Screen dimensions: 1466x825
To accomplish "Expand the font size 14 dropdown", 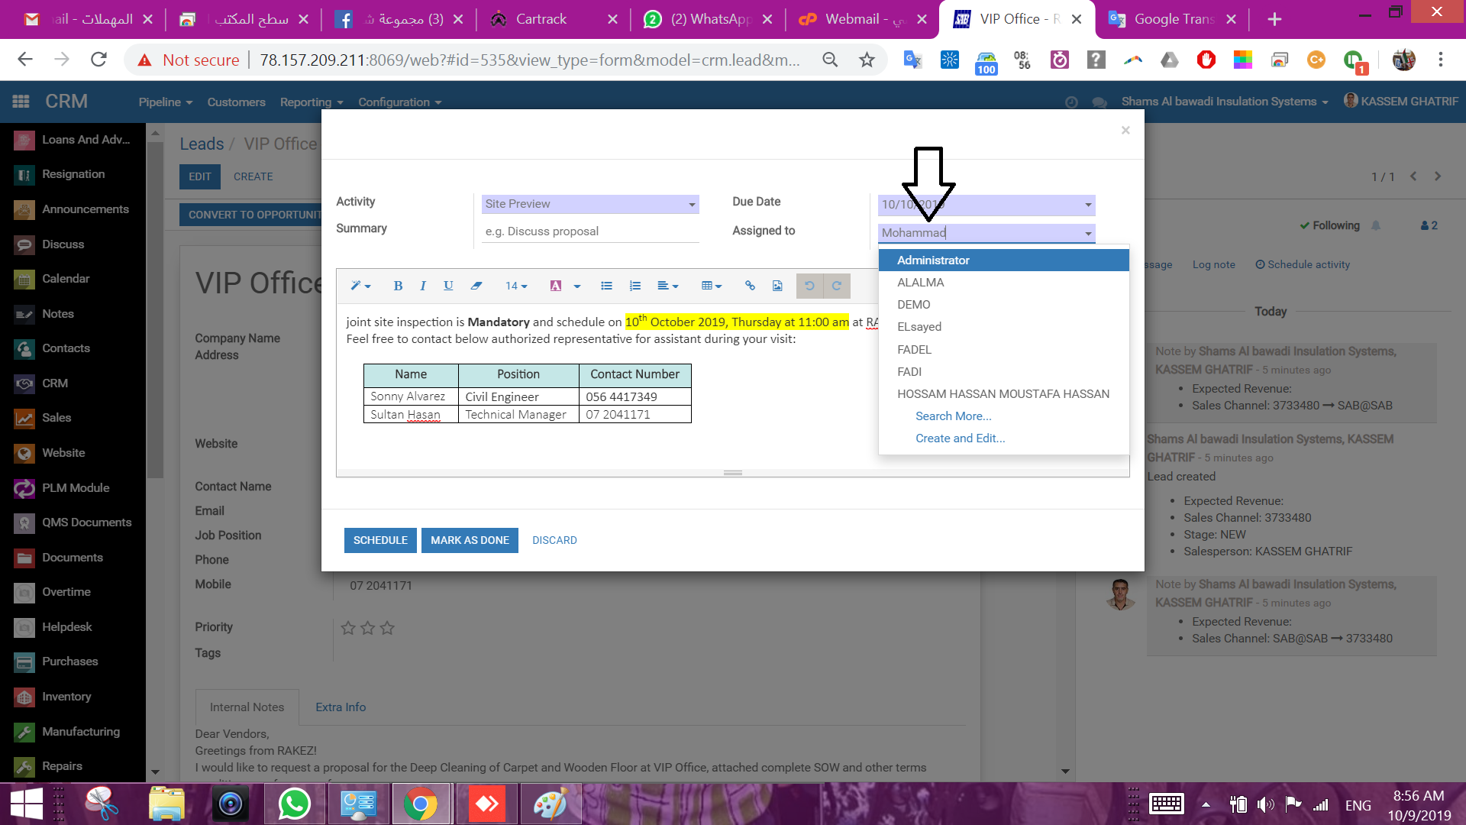I will click(516, 286).
